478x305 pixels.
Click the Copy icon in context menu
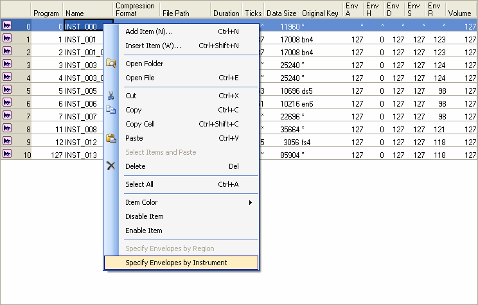click(x=111, y=110)
